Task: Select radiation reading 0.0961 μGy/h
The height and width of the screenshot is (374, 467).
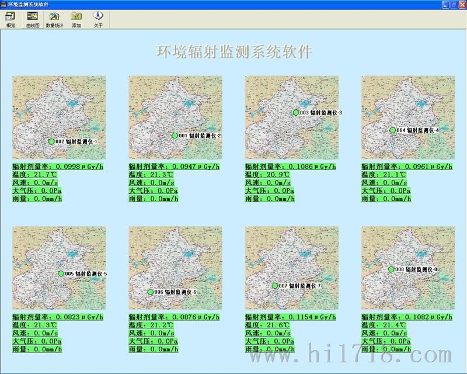Action: tap(407, 167)
